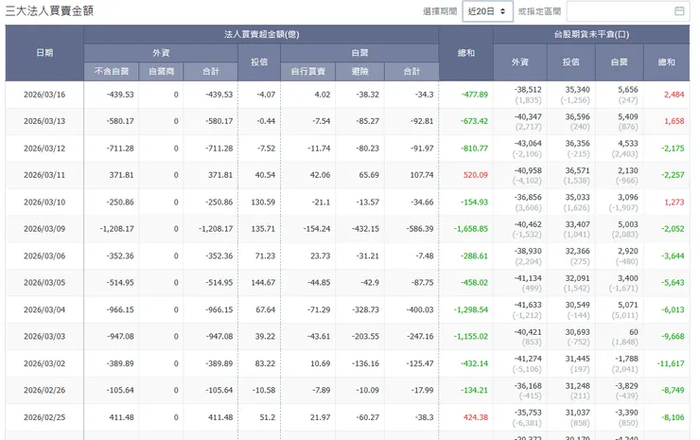The image size is (700, 440).
Task: Click the 5,656 自營 futures value
Action: (628, 90)
